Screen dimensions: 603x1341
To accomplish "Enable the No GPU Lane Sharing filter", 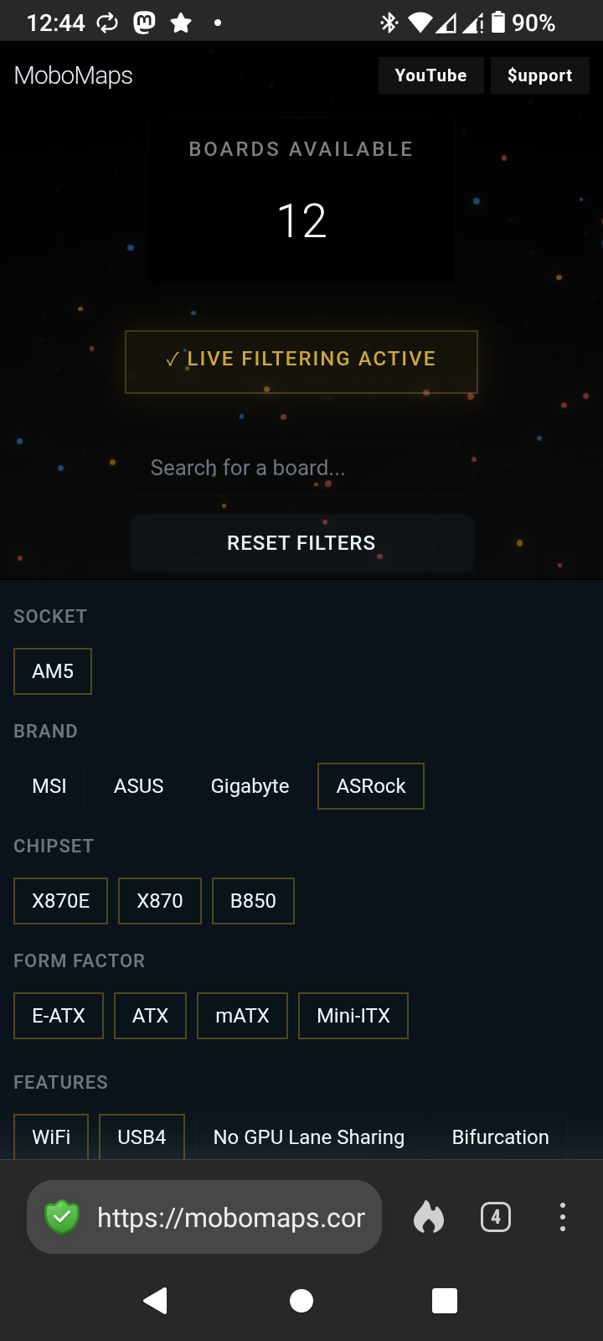I will point(309,1136).
